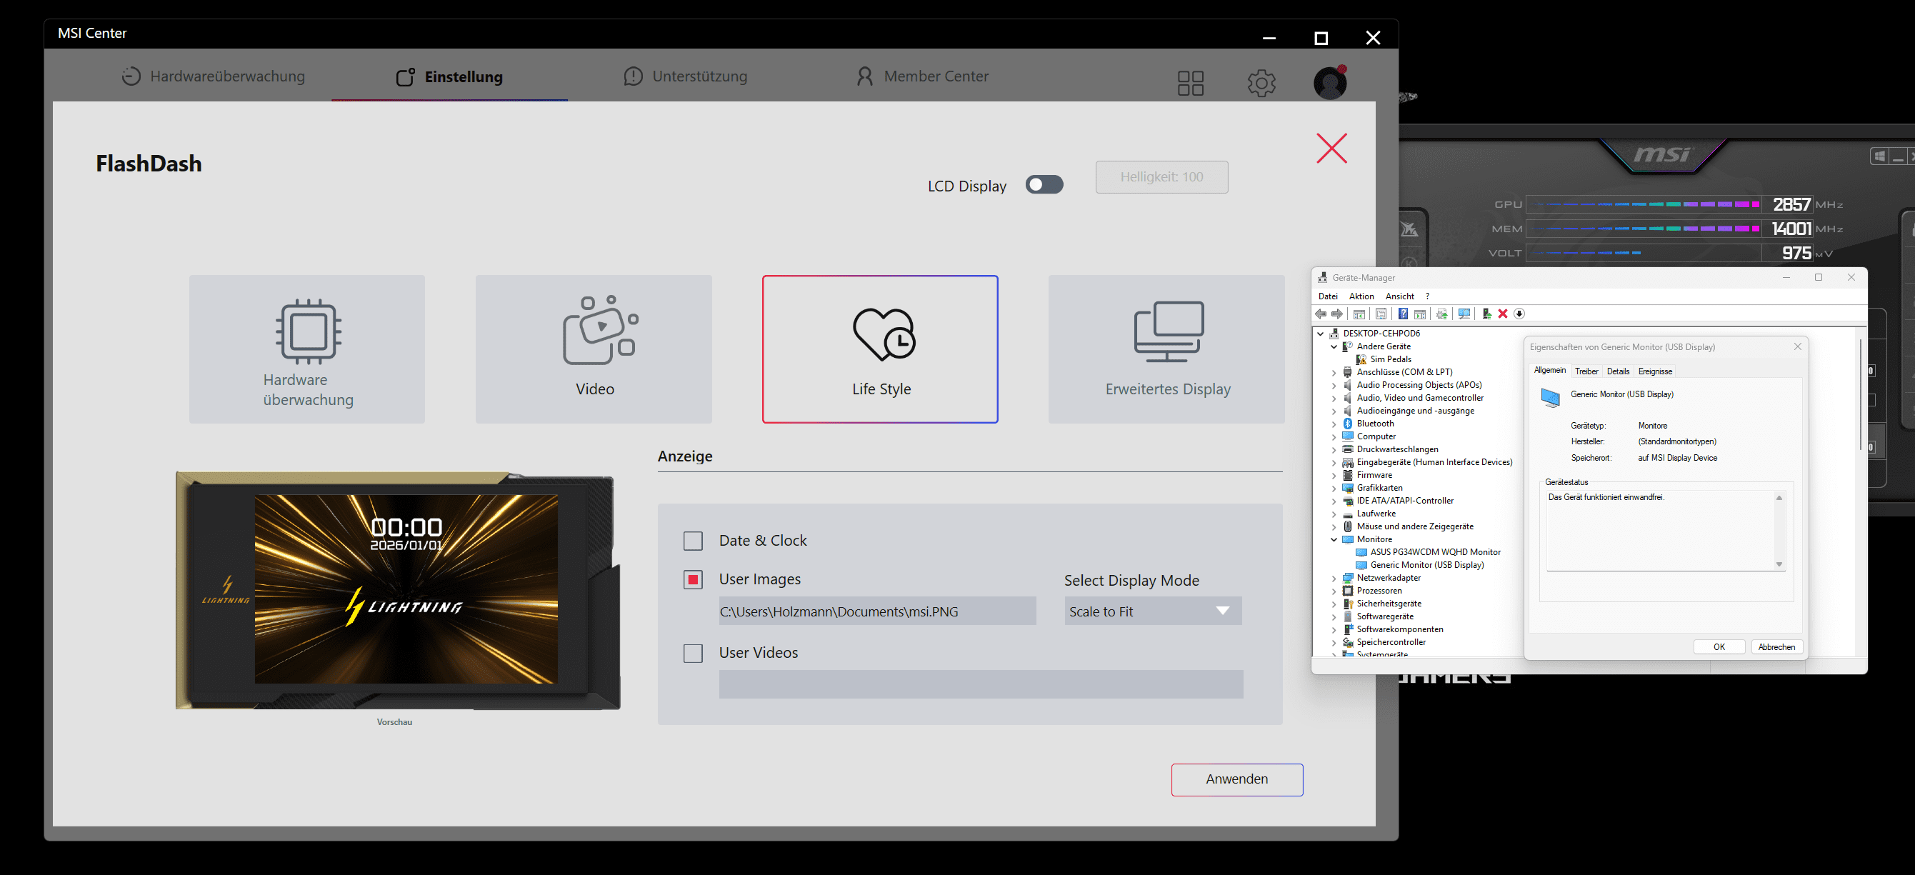
Task: Click the user profile avatar
Action: click(x=1329, y=83)
